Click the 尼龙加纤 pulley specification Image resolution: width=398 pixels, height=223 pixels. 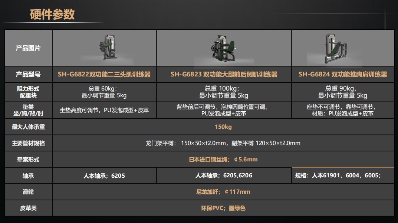(223, 192)
